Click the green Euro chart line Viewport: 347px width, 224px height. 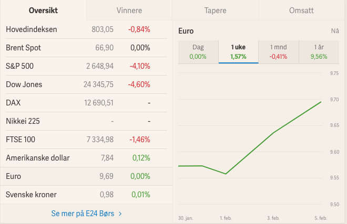(273, 133)
